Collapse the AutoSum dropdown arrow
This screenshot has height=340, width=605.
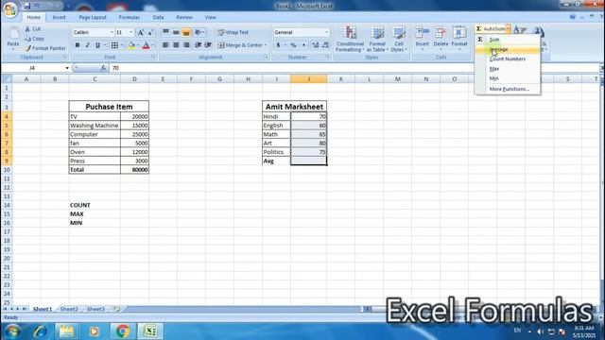tap(508, 28)
